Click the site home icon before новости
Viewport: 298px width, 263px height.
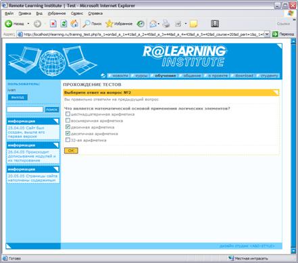(x=103, y=76)
